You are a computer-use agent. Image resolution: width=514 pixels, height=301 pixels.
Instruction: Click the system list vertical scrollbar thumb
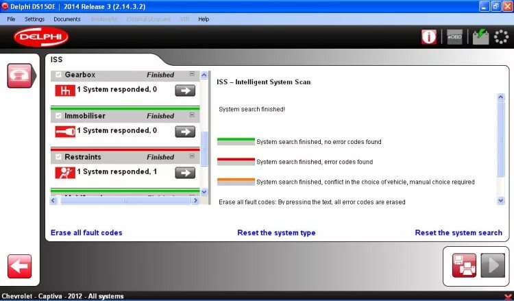tap(204, 149)
